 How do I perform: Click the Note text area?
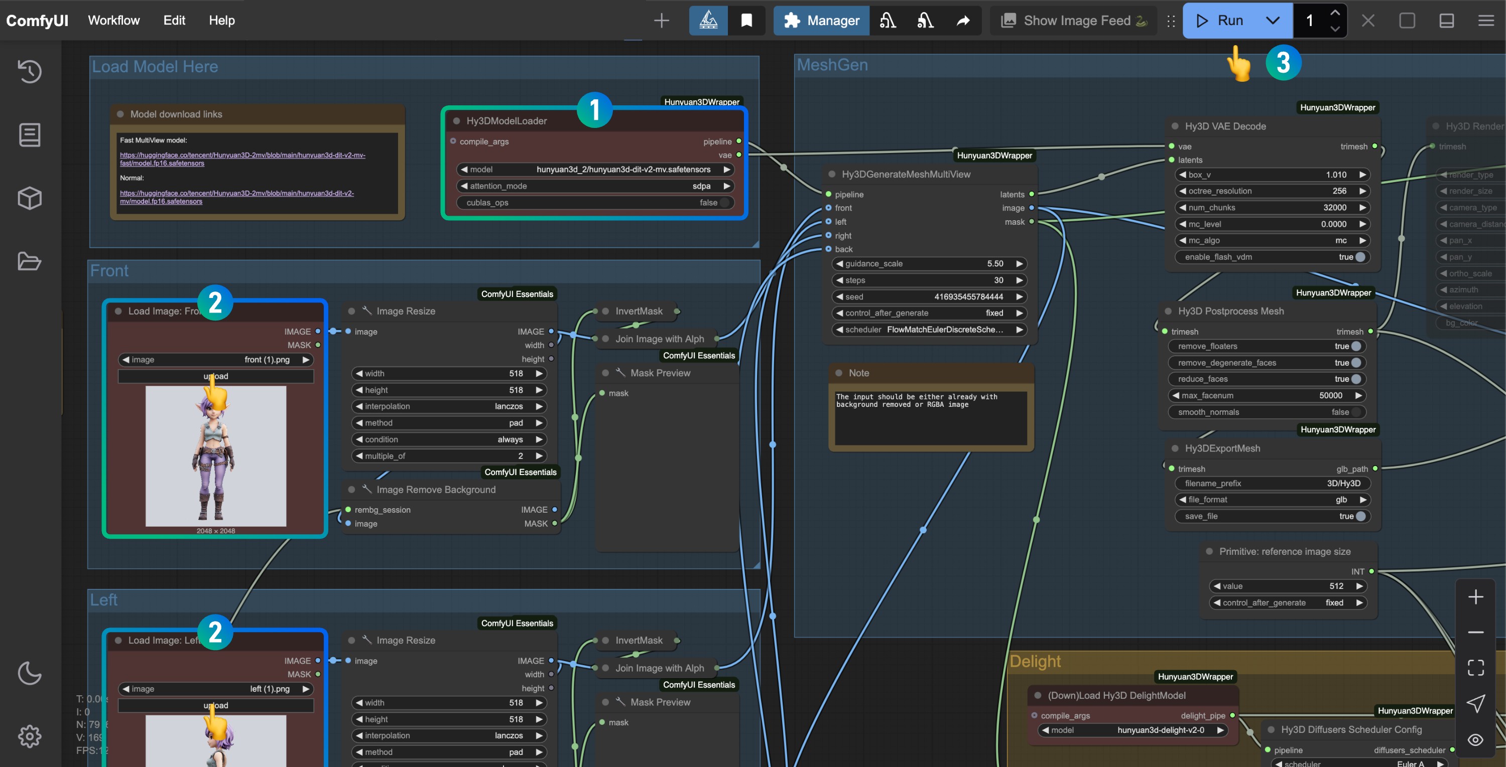pyautogui.click(x=931, y=418)
